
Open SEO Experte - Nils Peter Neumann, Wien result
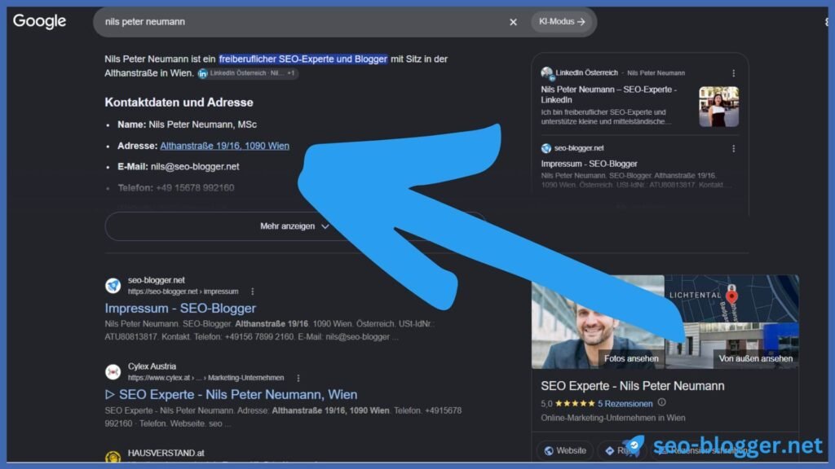pyautogui.click(x=231, y=395)
